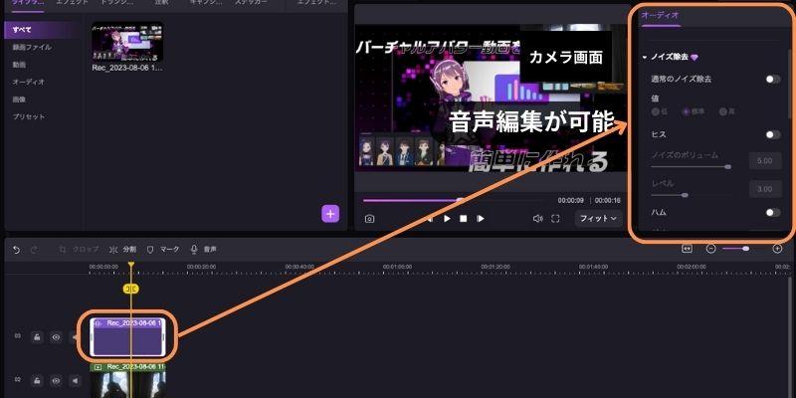Fit the timeline to window width icon

[687, 249]
